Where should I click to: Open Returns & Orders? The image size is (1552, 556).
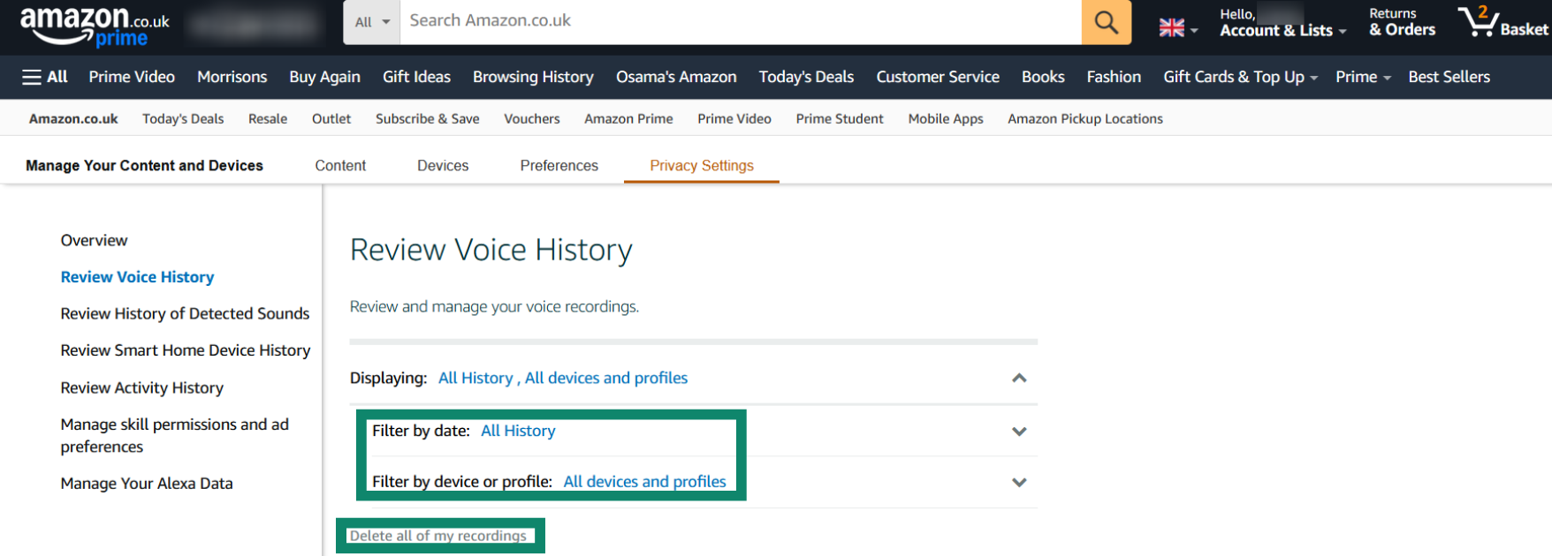1402,23
